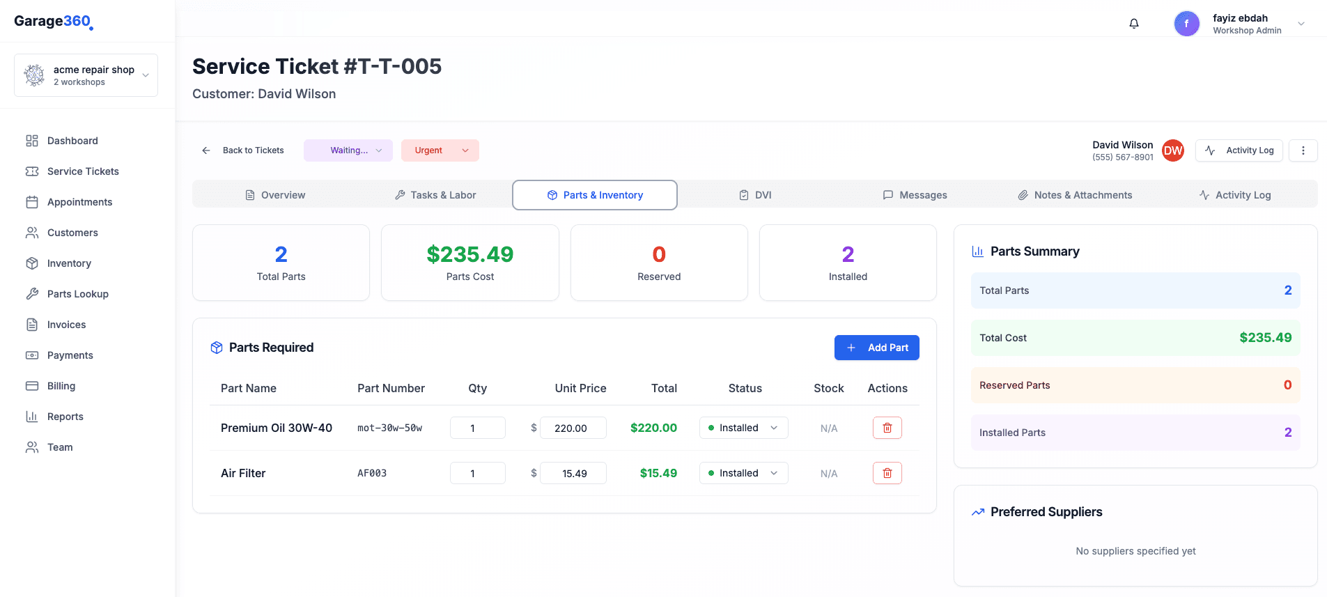Open the Activity Log button near customer

1239,150
